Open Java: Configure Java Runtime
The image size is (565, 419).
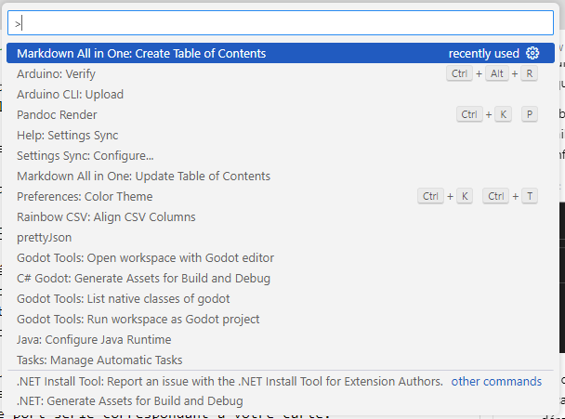94,340
